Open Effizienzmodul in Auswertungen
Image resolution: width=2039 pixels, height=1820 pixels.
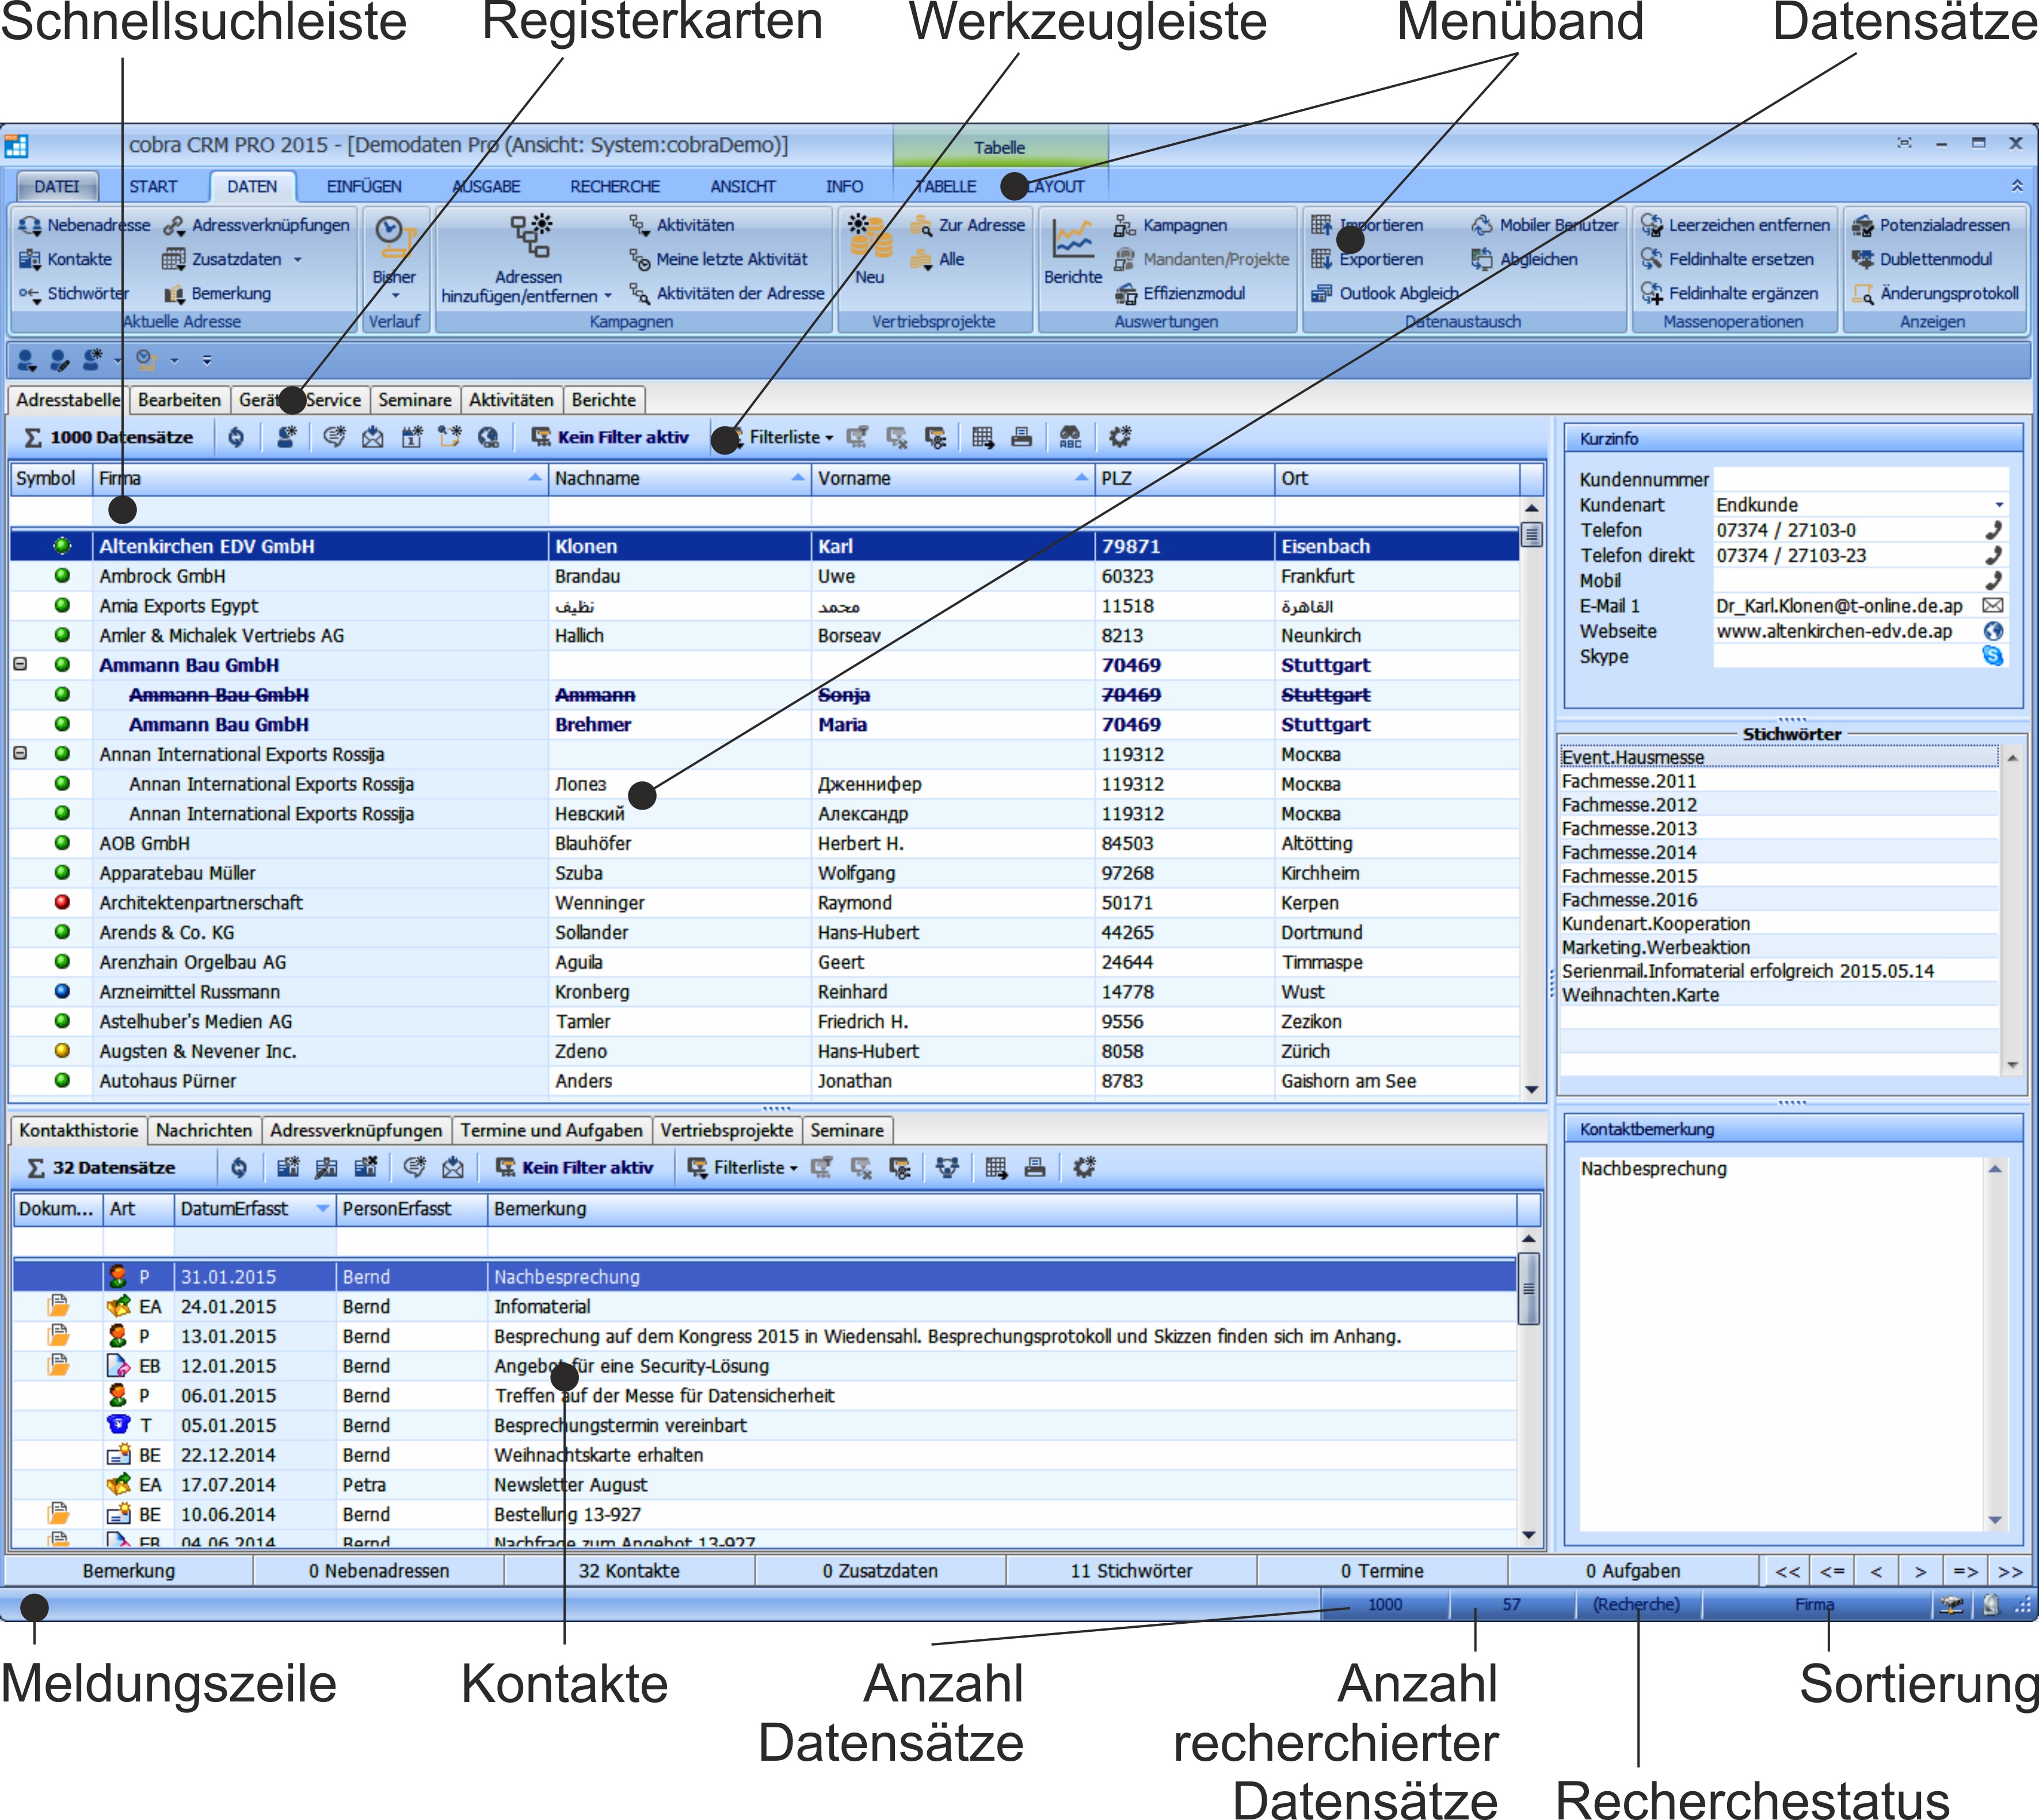pyautogui.click(x=1180, y=293)
